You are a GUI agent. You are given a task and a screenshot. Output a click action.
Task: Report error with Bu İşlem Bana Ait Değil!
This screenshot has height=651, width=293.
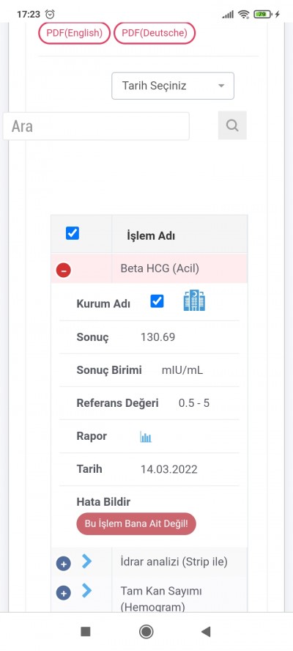(x=136, y=523)
